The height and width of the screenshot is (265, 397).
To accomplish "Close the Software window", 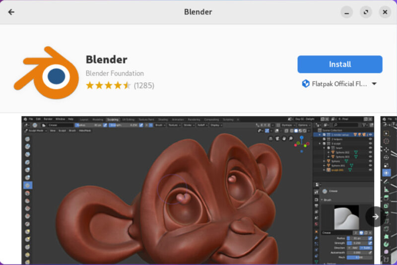I will [385, 12].
